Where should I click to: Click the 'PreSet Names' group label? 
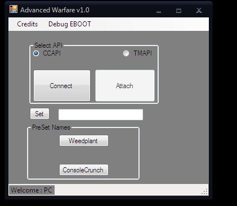point(51,127)
